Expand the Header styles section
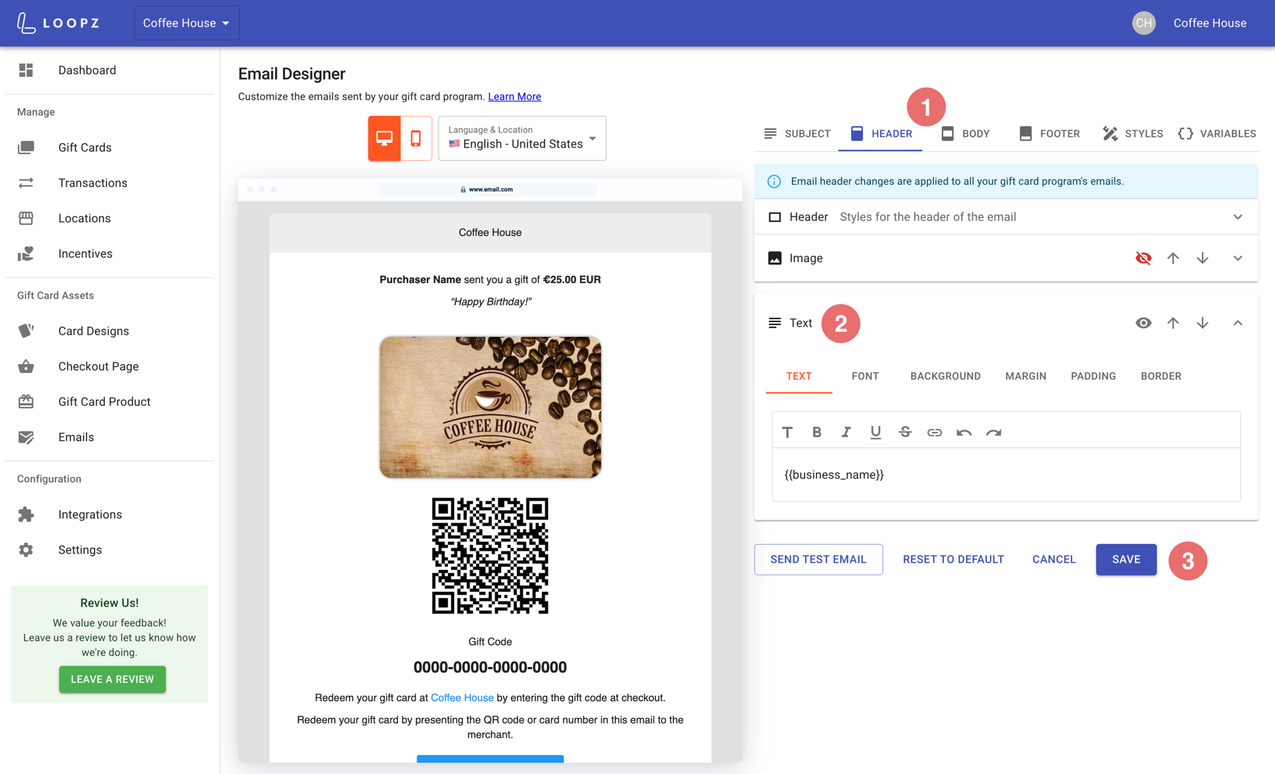Image resolution: width=1275 pixels, height=774 pixels. point(1238,217)
